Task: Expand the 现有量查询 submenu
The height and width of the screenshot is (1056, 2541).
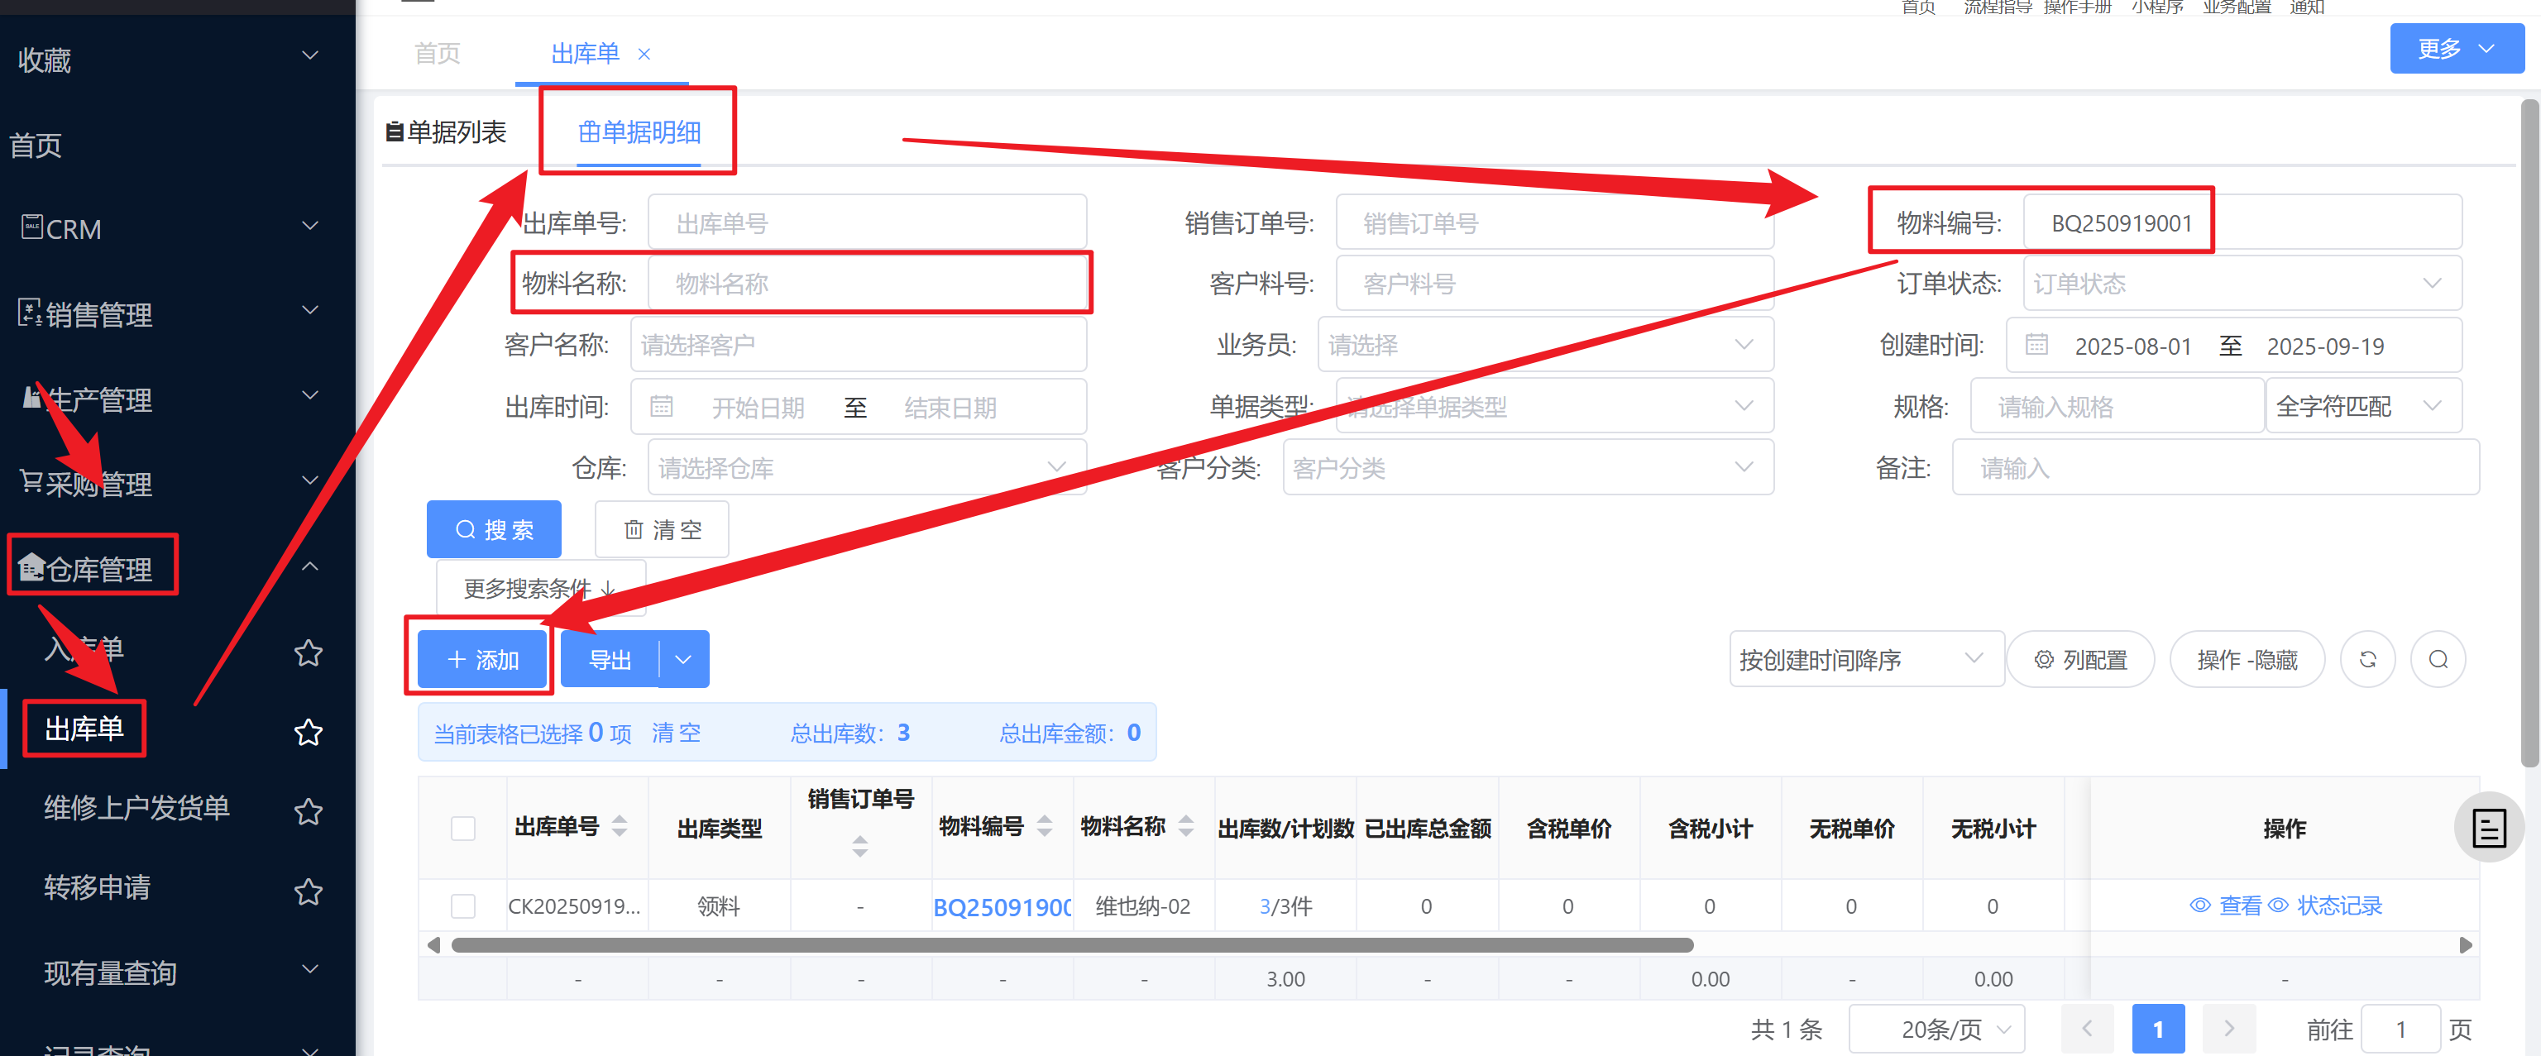Action: point(309,969)
